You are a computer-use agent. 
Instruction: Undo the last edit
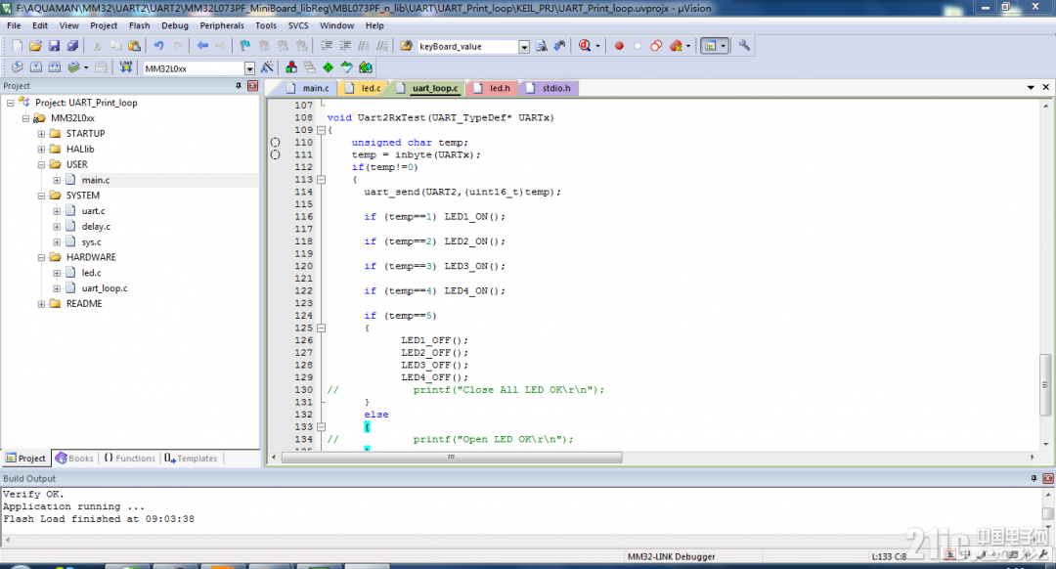point(159,46)
